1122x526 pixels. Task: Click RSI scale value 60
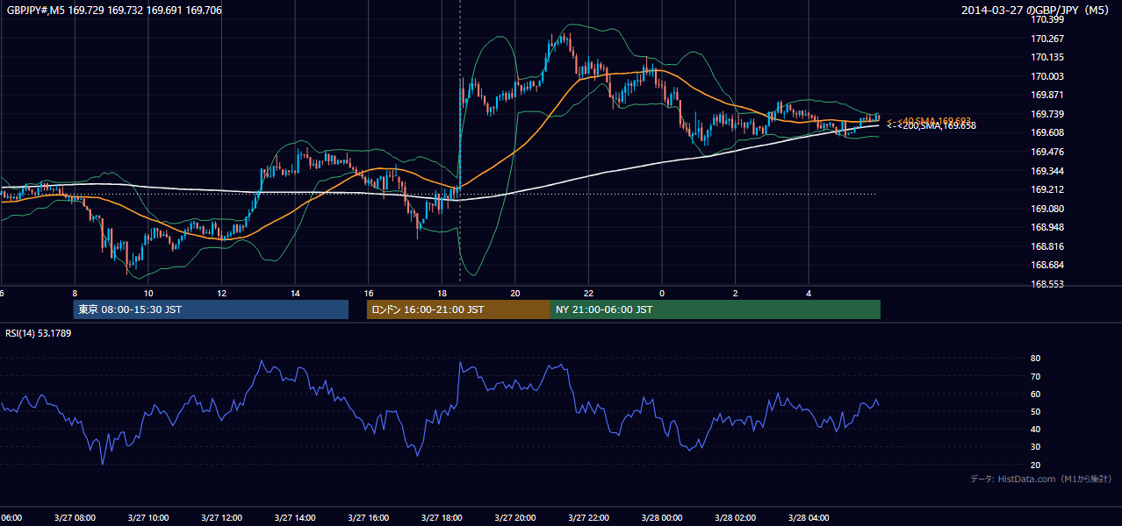pos(1036,394)
